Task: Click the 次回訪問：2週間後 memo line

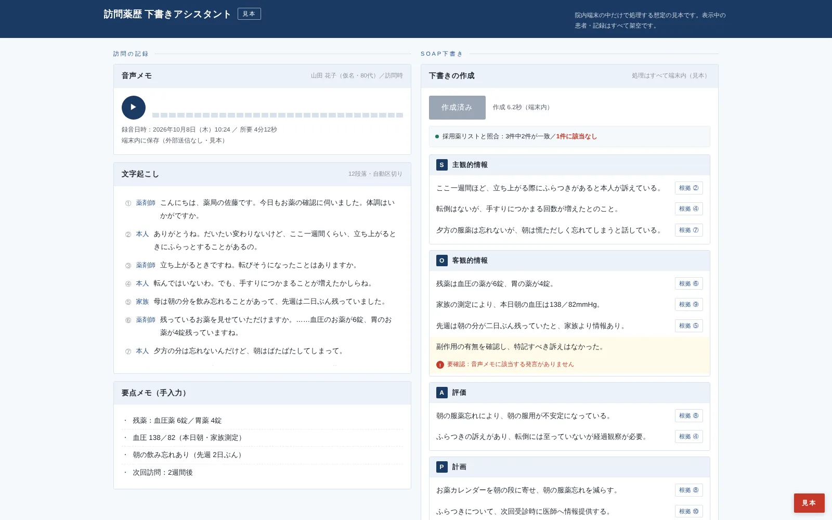Action: (262, 472)
